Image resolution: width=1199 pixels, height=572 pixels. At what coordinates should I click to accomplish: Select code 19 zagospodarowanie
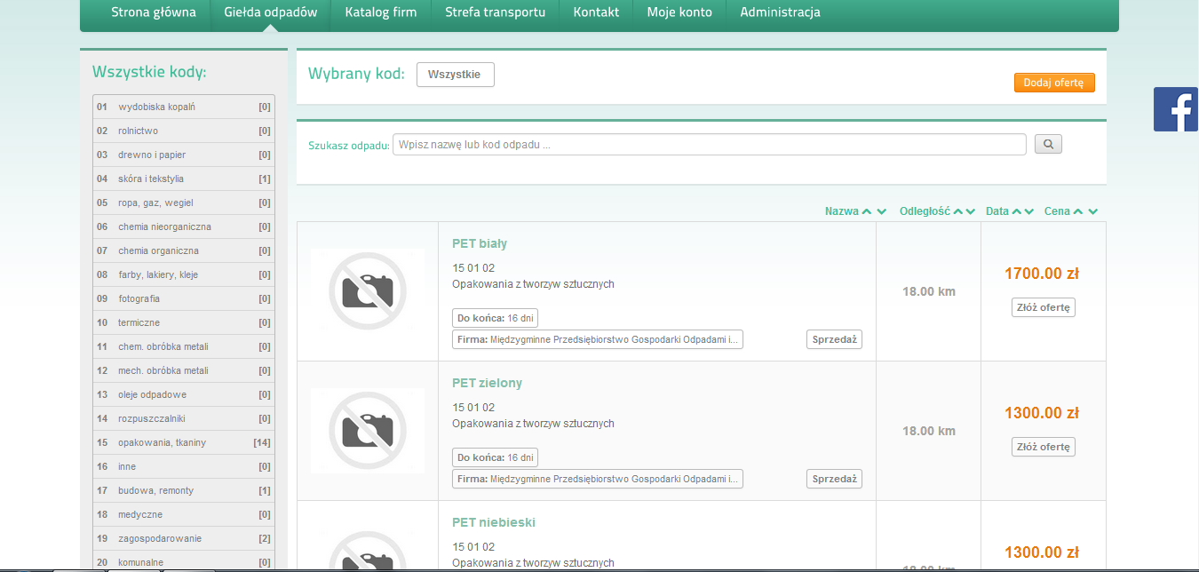click(184, 538)
